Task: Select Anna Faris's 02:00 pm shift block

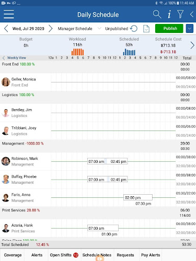Action: 138,197
